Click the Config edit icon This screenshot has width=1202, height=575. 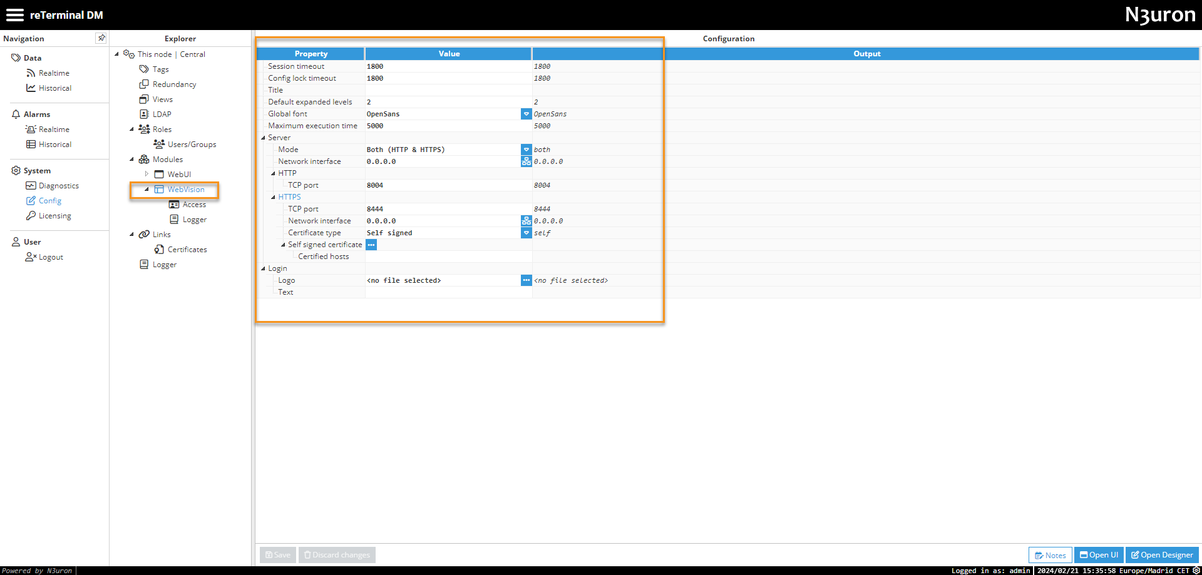31,201
